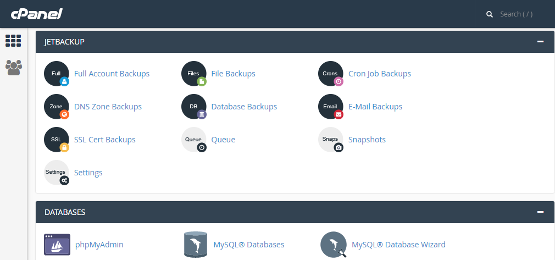Image resolution: width=555 pixels, height=260 pixels.
Task: Open DNS Zone Backups link
Action: tap(108, 107)
